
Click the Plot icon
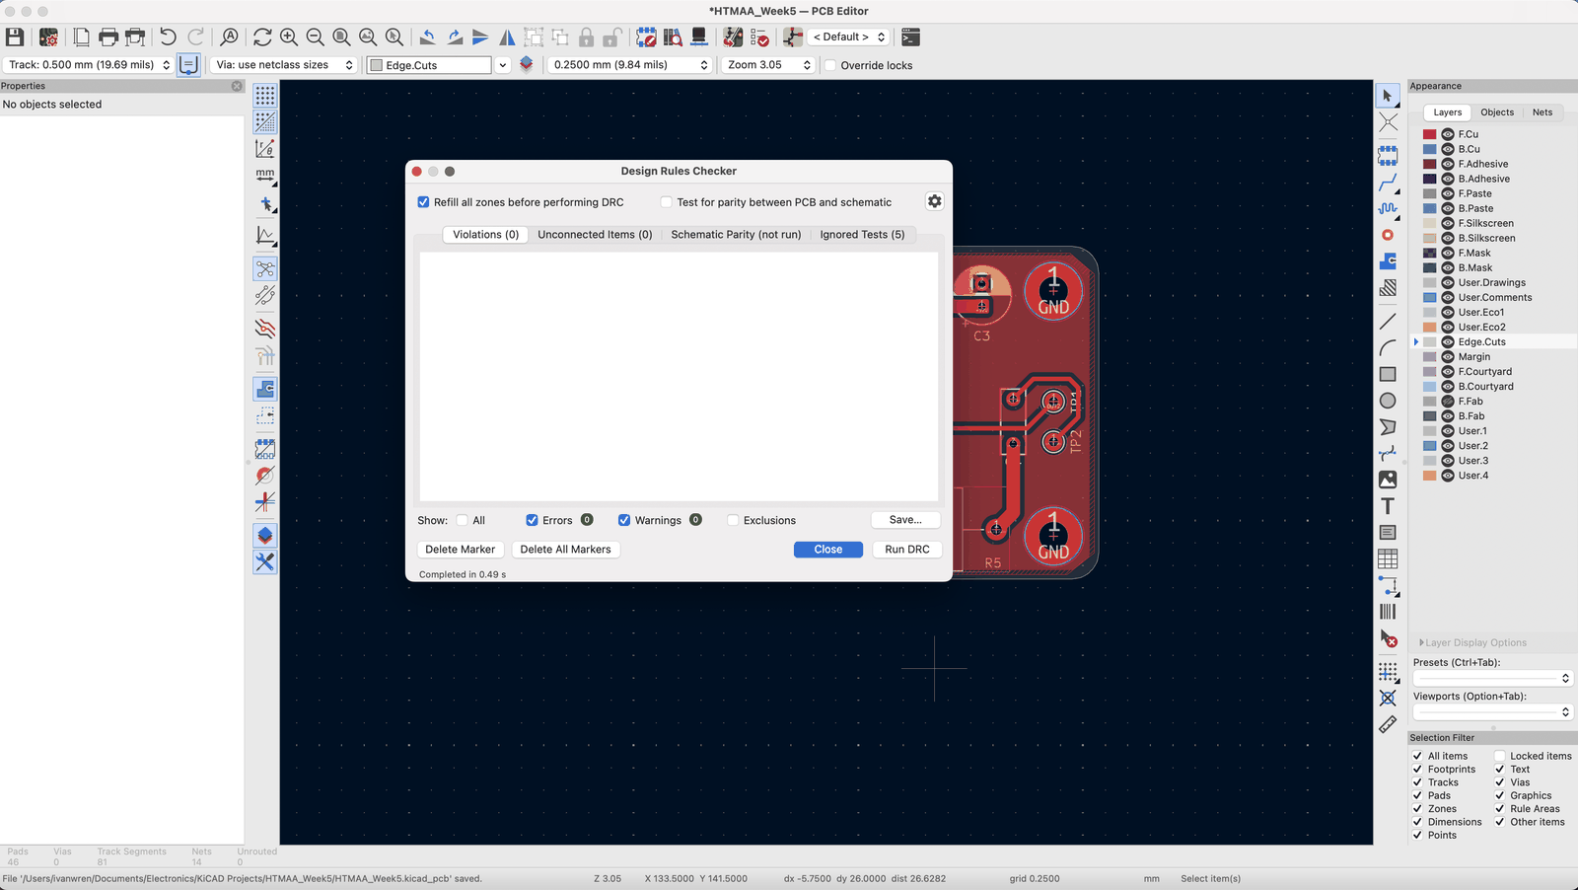(x=135, y=37)
